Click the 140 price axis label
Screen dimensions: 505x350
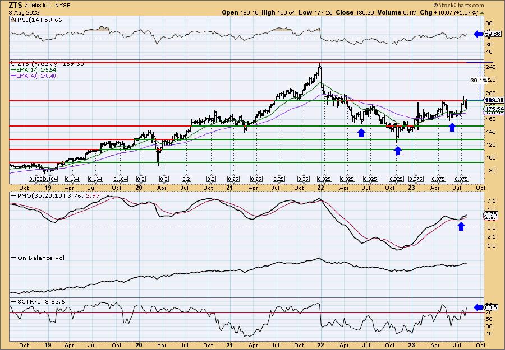(x=492, y=132)
